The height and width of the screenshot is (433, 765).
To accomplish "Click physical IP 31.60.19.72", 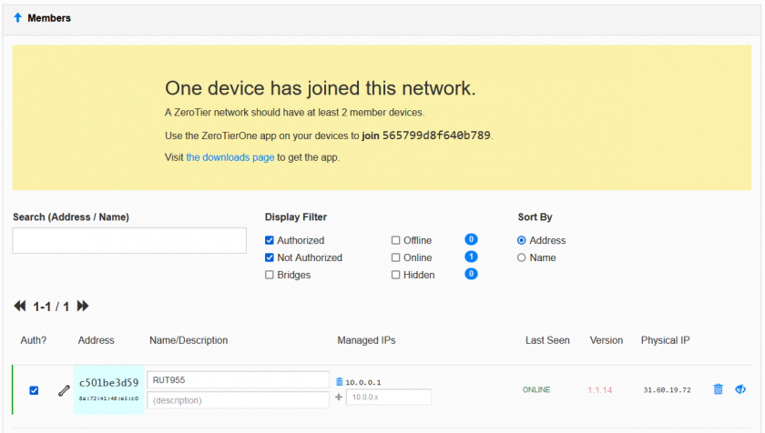I will [667, 390].
